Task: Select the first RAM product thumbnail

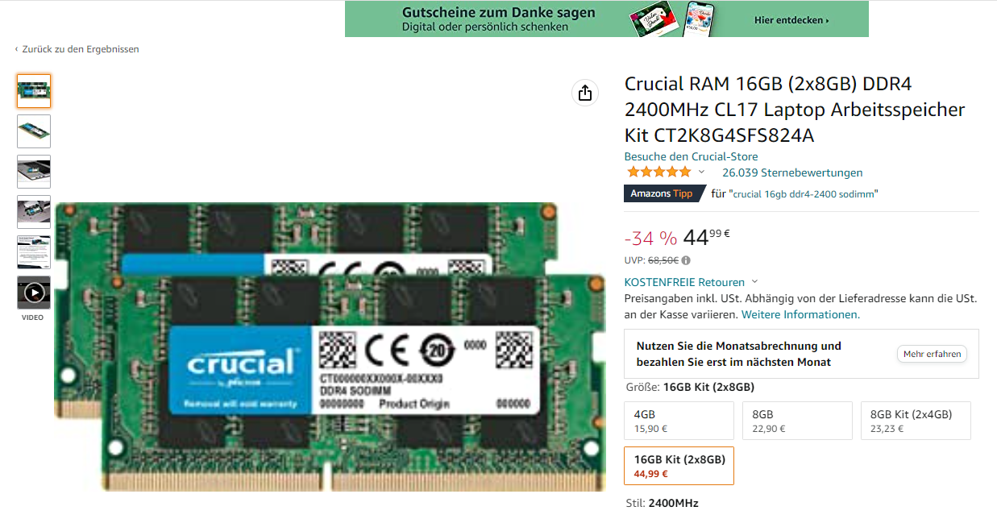Action: point(34,91)
